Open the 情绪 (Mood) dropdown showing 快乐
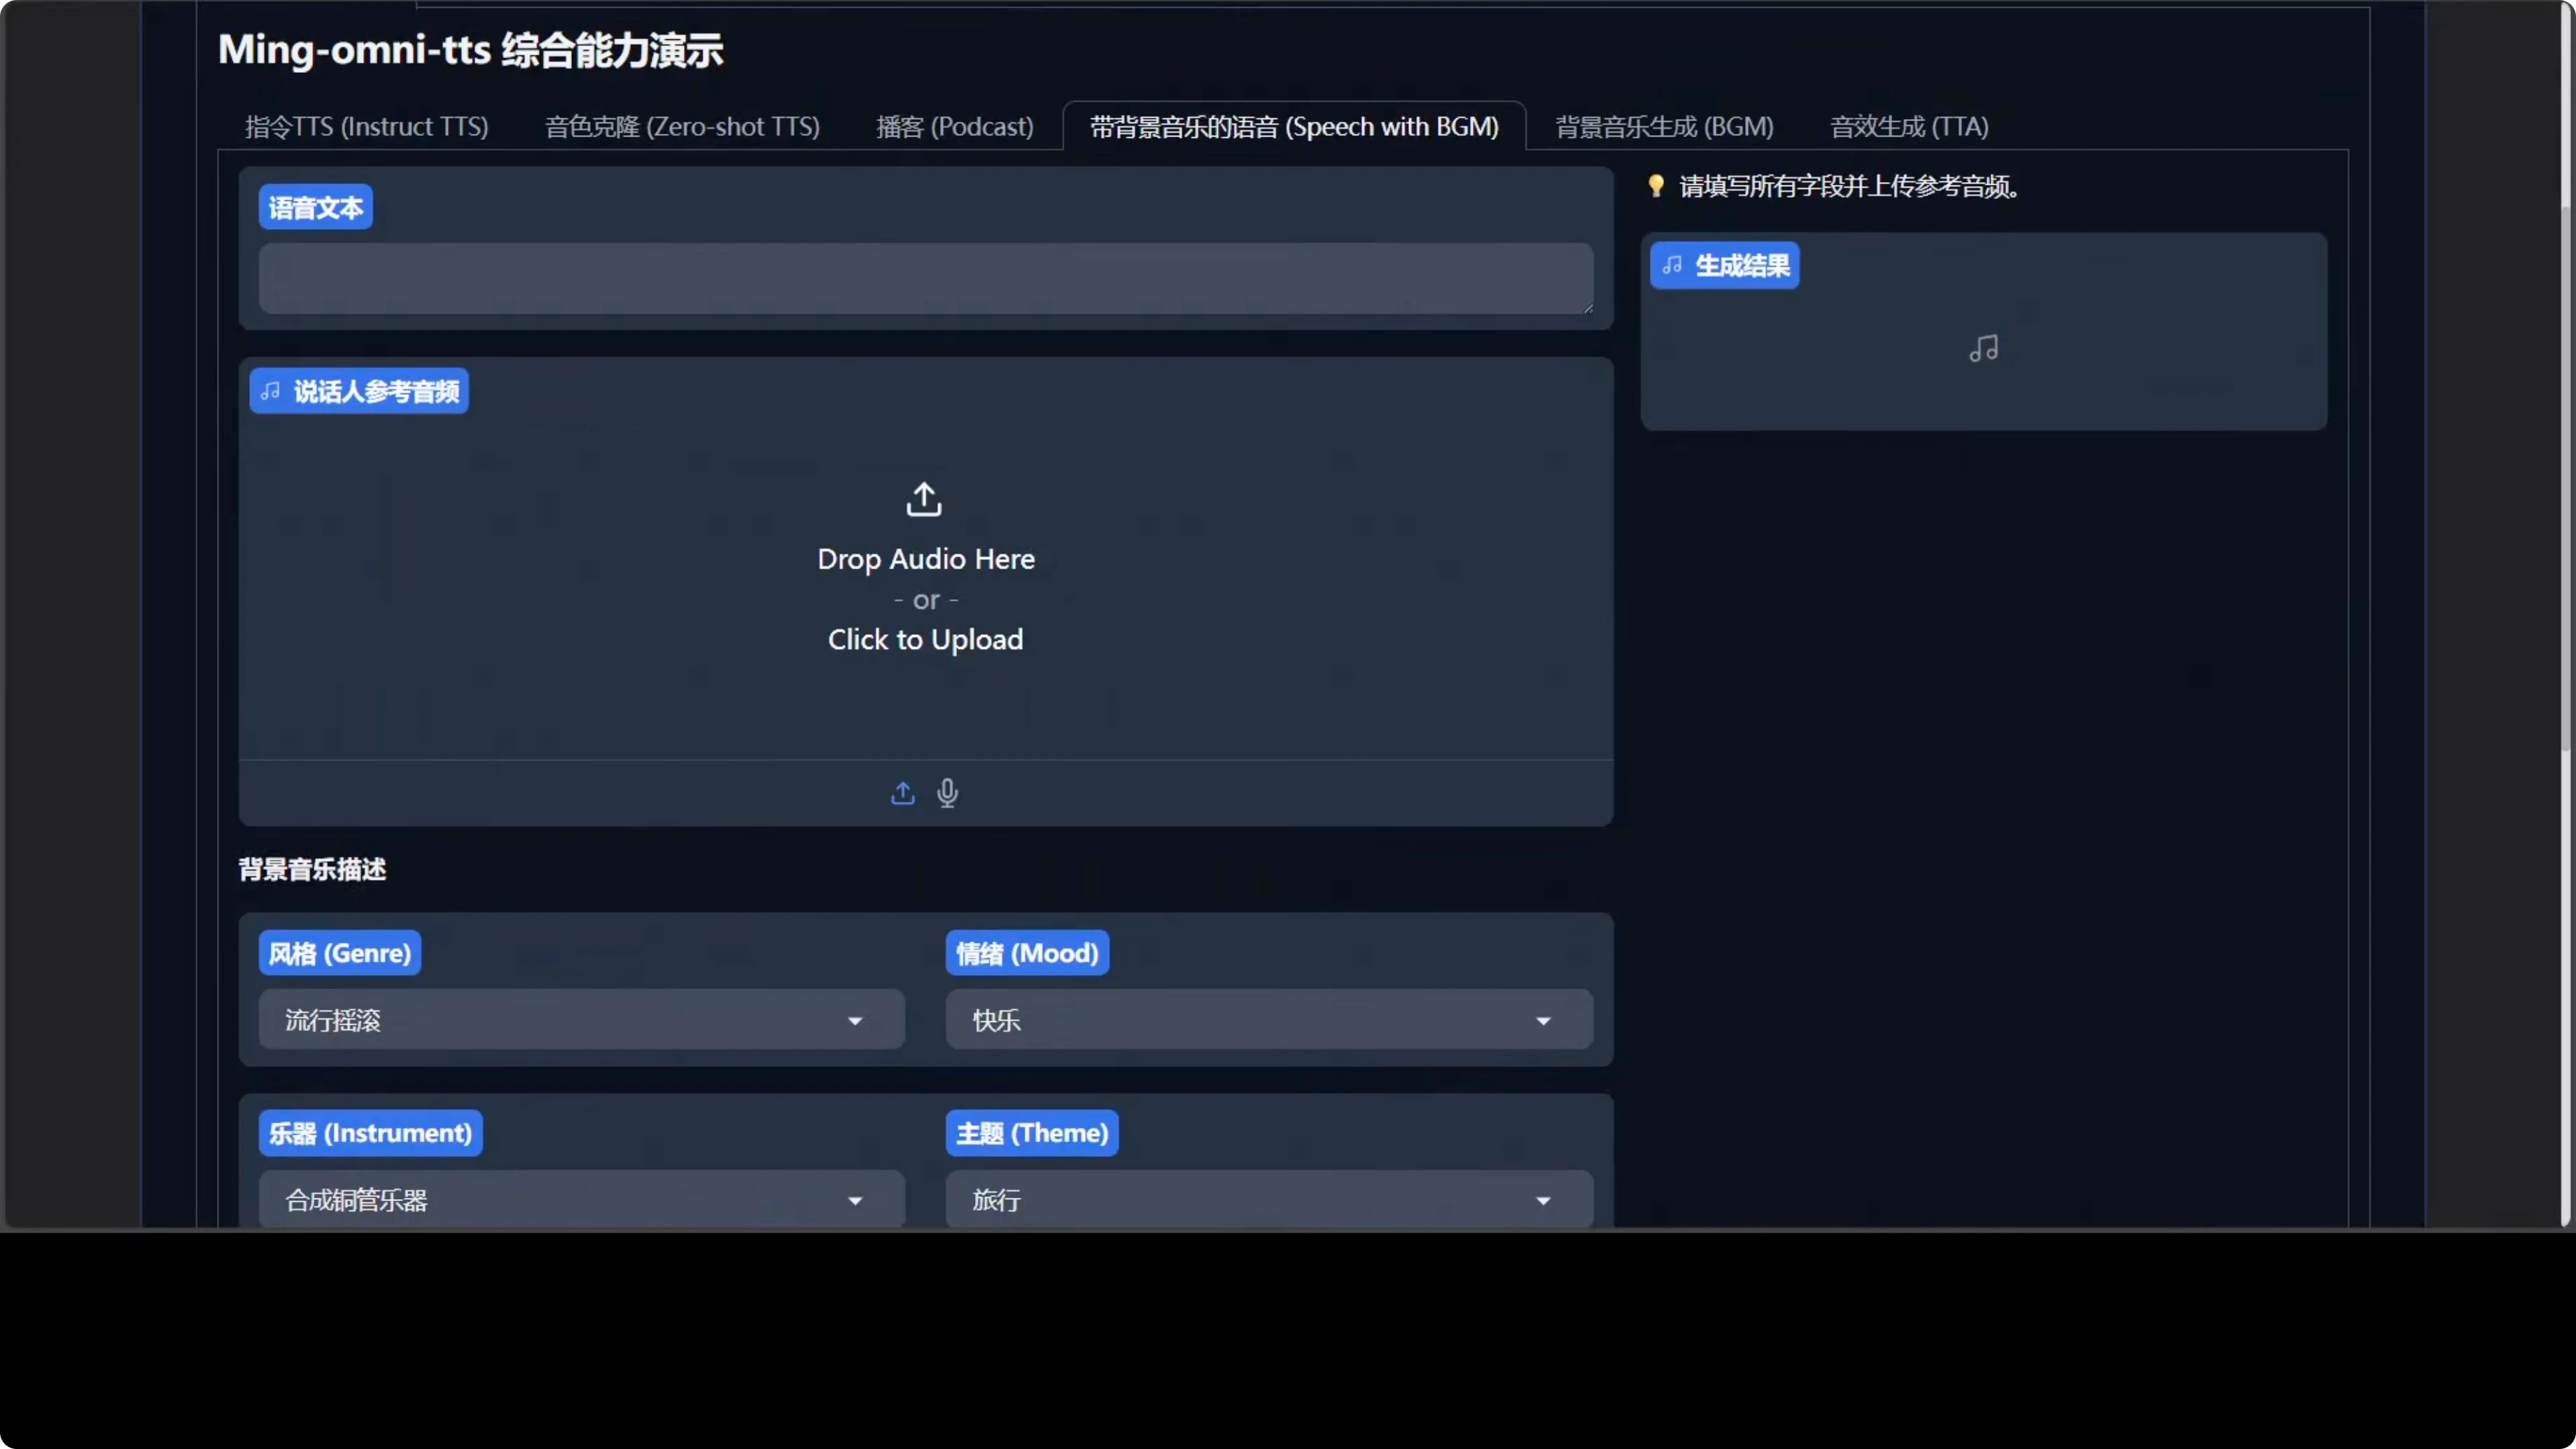The height and width of the screenshot is (1449, 2576). [x=1267, y=1020]
